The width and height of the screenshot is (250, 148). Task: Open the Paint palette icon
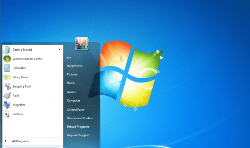(7, 96)
